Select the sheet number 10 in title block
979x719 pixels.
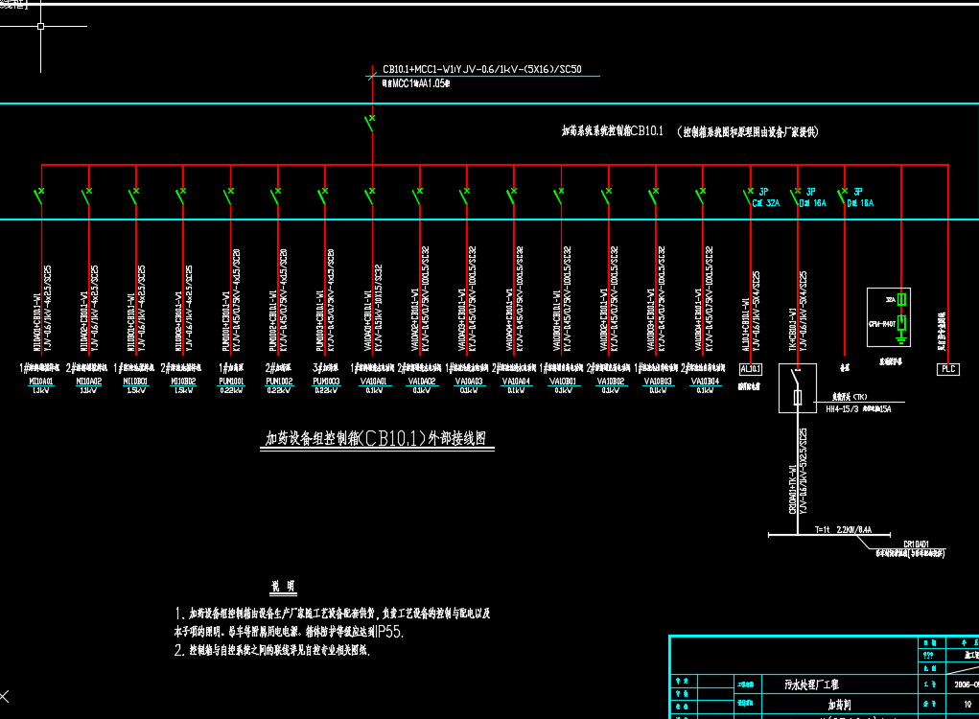967,704
